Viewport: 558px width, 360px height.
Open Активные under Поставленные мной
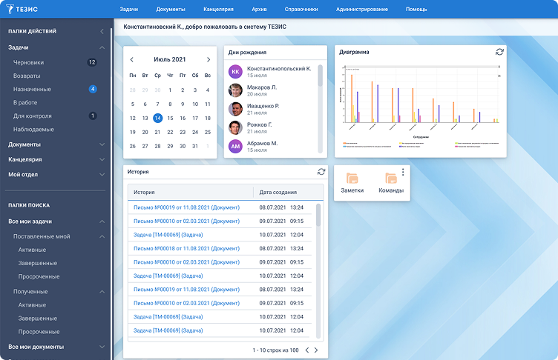pyautogui.click(x=32, y=250)
